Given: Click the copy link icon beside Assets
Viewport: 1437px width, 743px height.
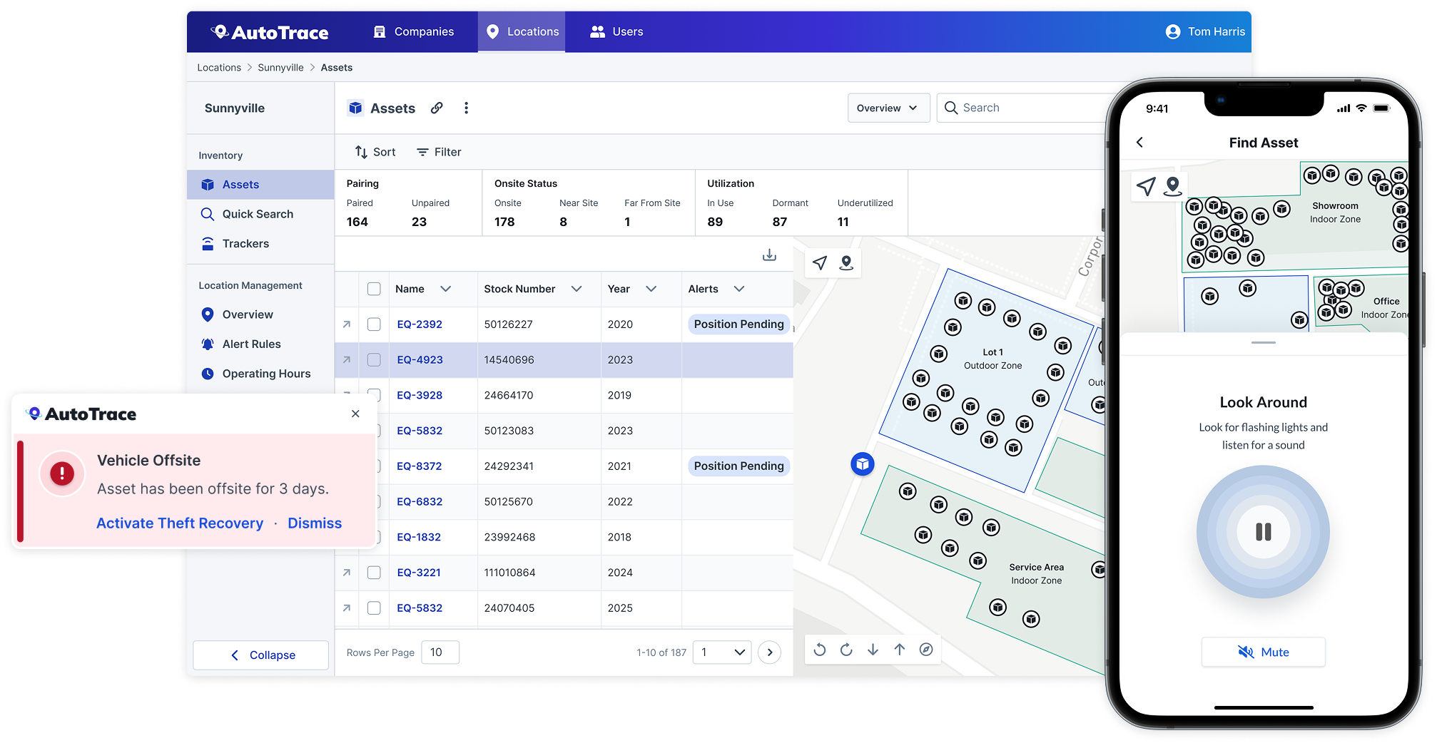Looking at the screenshot, I should point(437,108).
